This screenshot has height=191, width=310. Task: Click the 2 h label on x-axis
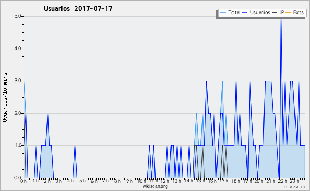point(48,181)
